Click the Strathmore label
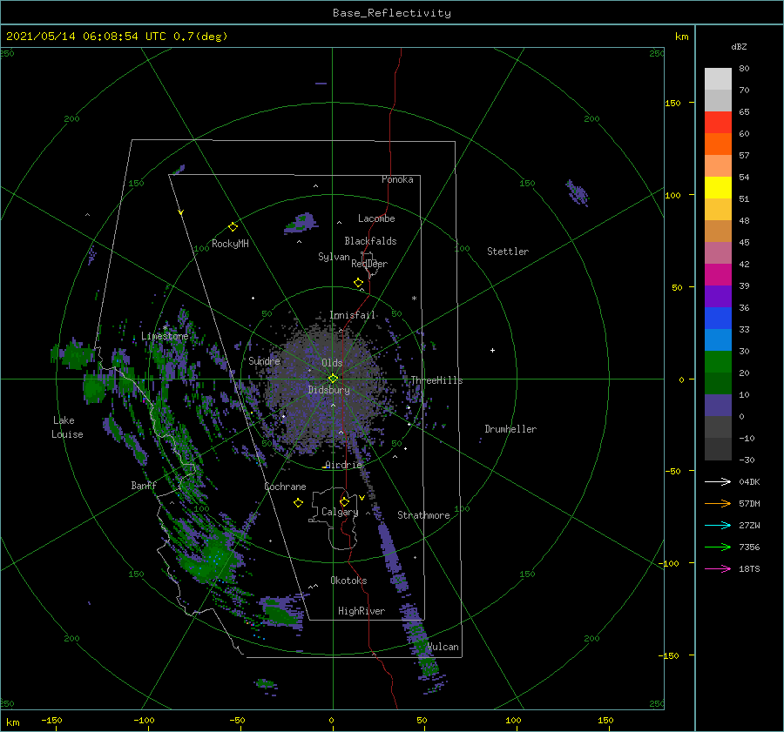This screenshot has height=732, width=784. click(423, 515)
